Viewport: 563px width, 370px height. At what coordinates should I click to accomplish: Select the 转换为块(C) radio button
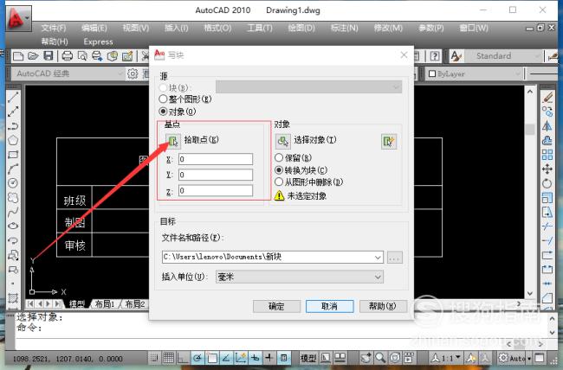(279, 170)
